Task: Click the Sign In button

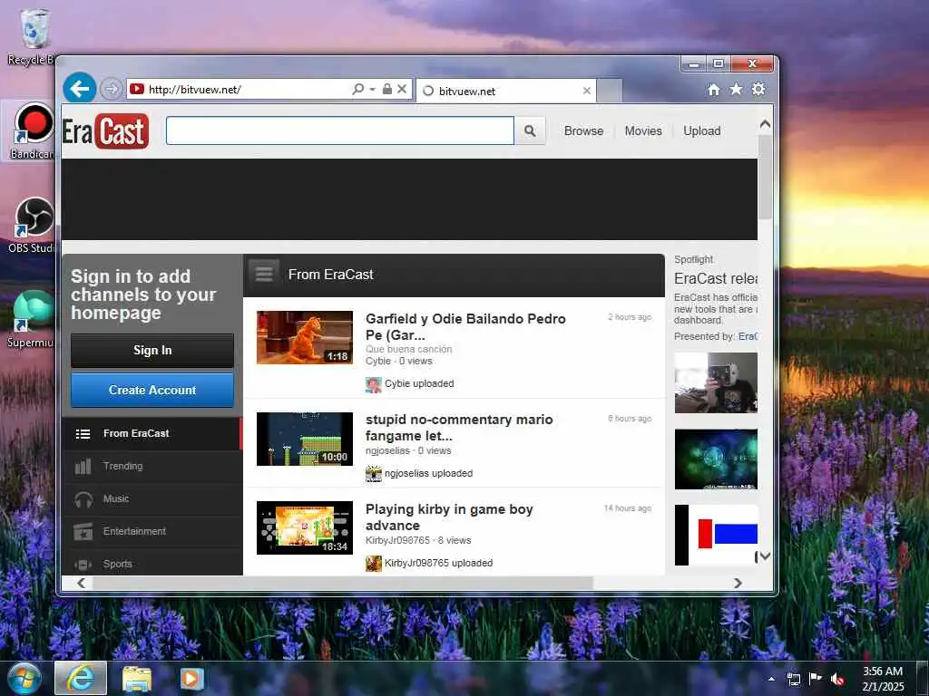Action: 152,351
